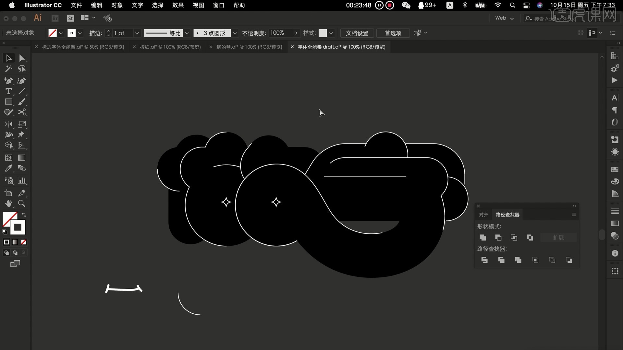Click Minus Front shape mode
623x350 pixels.
[x=498, y=238]
